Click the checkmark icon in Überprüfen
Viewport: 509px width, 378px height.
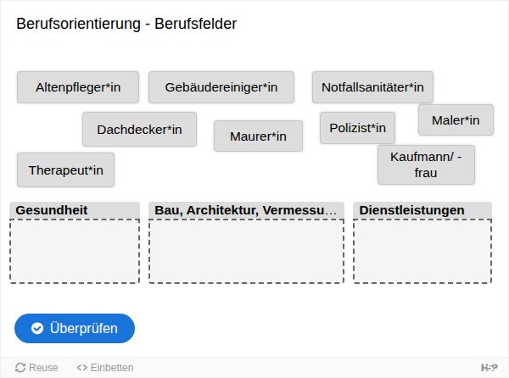(37, 328)
